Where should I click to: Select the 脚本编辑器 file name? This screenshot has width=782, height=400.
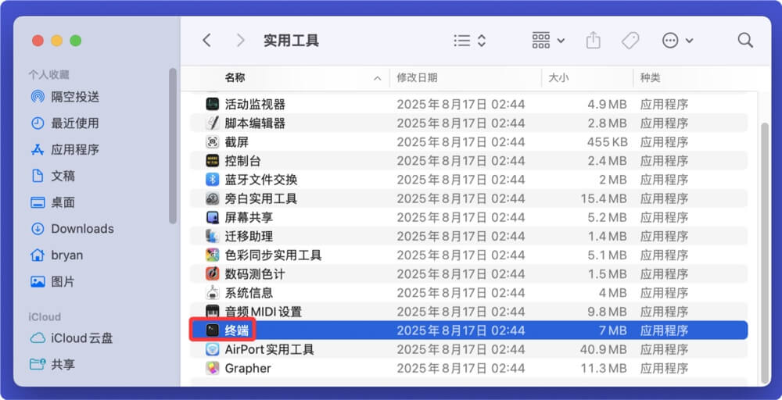click(x=255, y=123)
